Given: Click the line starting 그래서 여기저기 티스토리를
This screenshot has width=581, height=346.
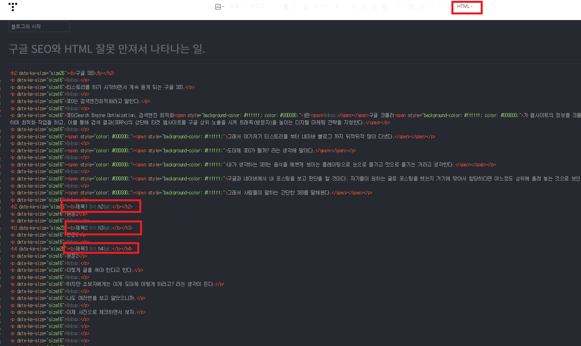Looking at the screenshot, I should 223,137.
